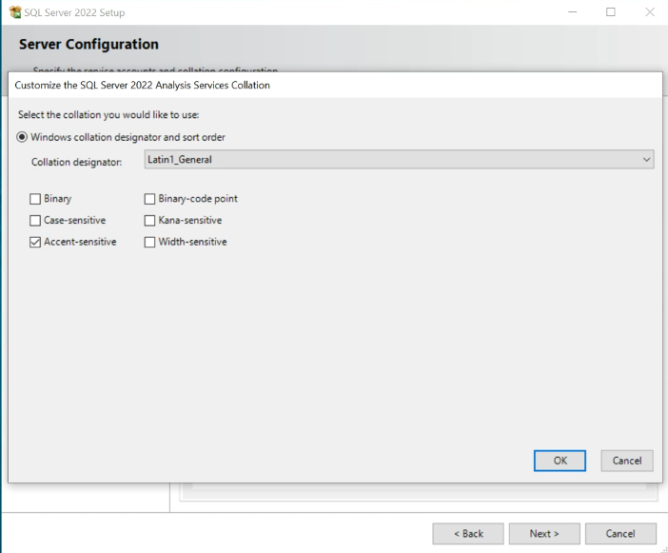Open the Collation designator dropdown
The width and height of the screenshot is (668, 553).
click(399, 159)
